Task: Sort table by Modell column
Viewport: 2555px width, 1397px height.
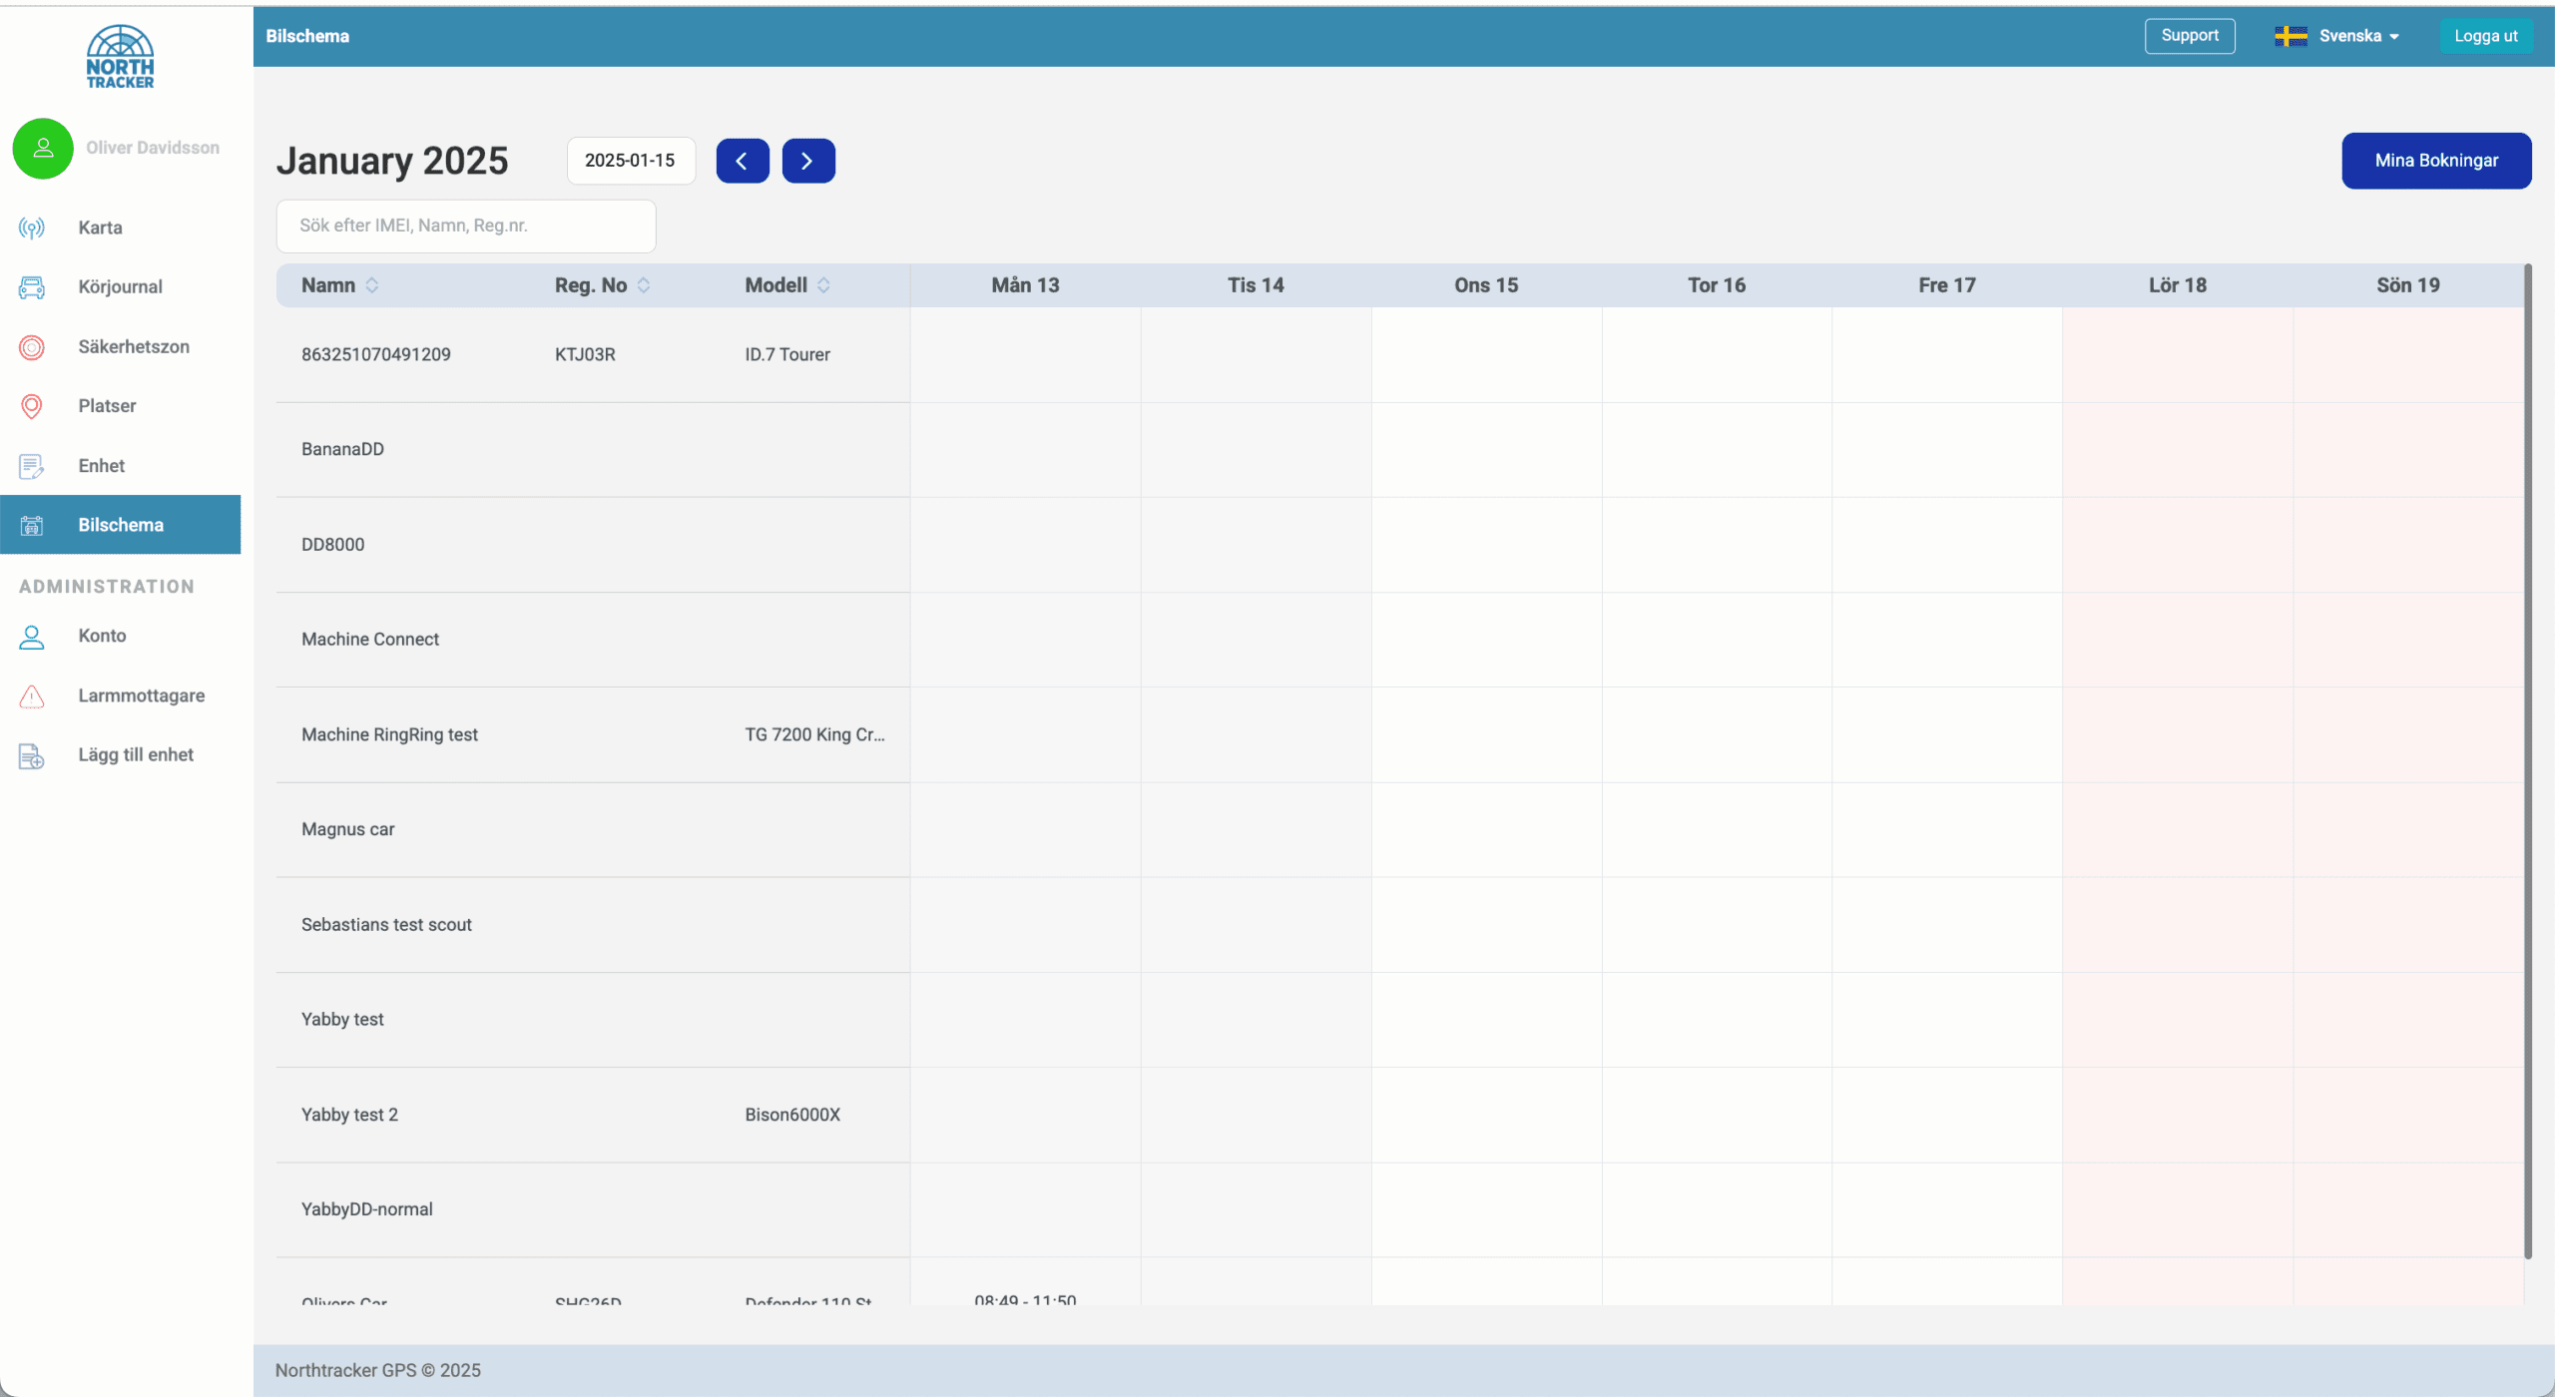Action: pos(823,285)
